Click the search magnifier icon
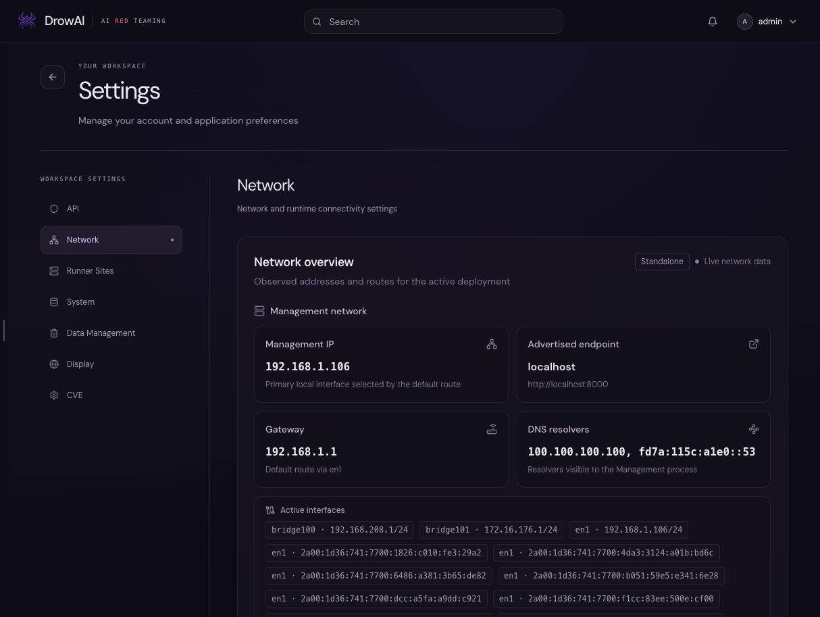Screen dimensions: 820x617 [317, 22]
